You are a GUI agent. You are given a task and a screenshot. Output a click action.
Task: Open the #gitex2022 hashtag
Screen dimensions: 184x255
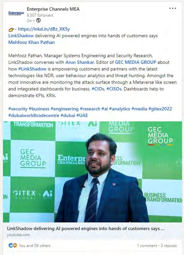(x=160, y=109)
